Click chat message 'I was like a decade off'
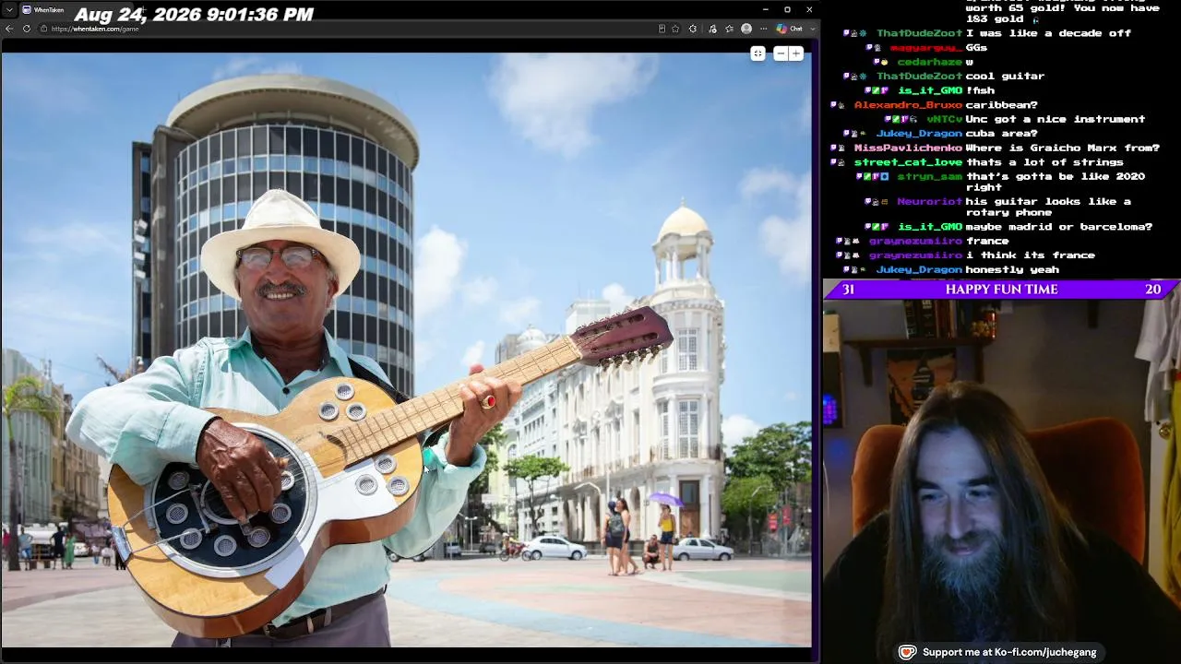The width and height of the screenshot is (1181, 664). point(1048,33)
